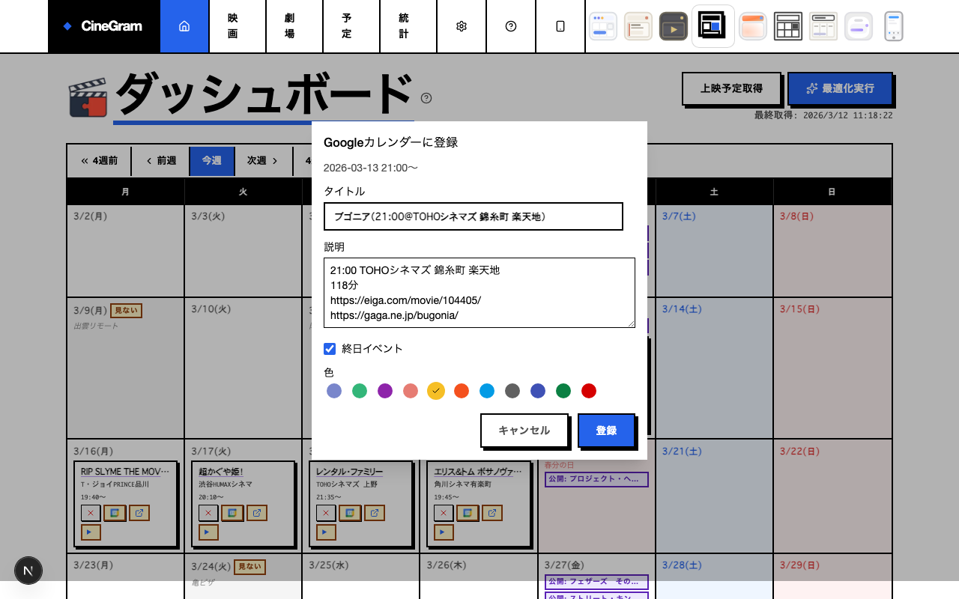Select the calendar grid theme icon top right
Screen dimensions: 959x599
787,25
